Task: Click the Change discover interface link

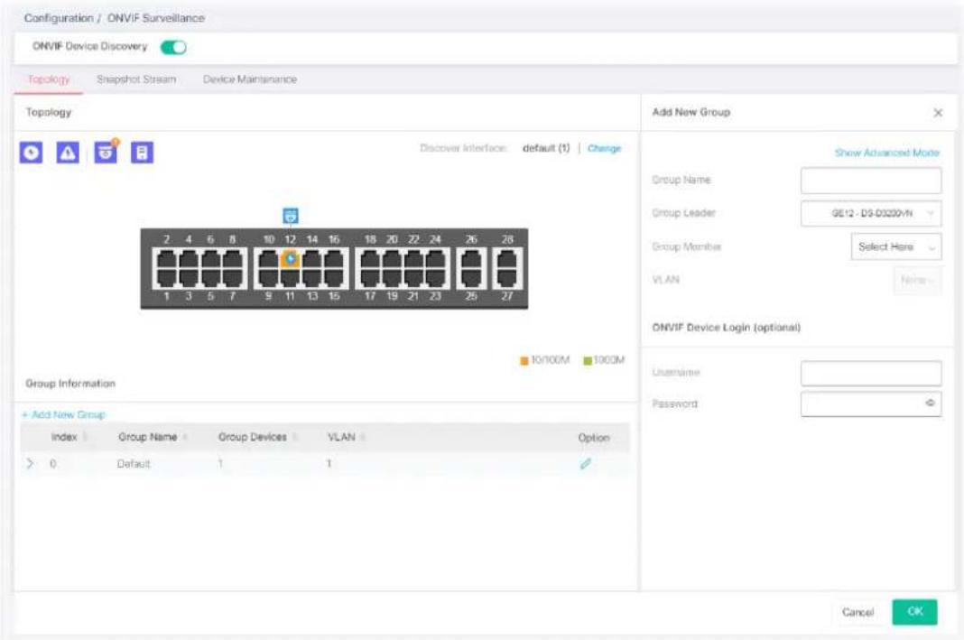Action: 604,148
